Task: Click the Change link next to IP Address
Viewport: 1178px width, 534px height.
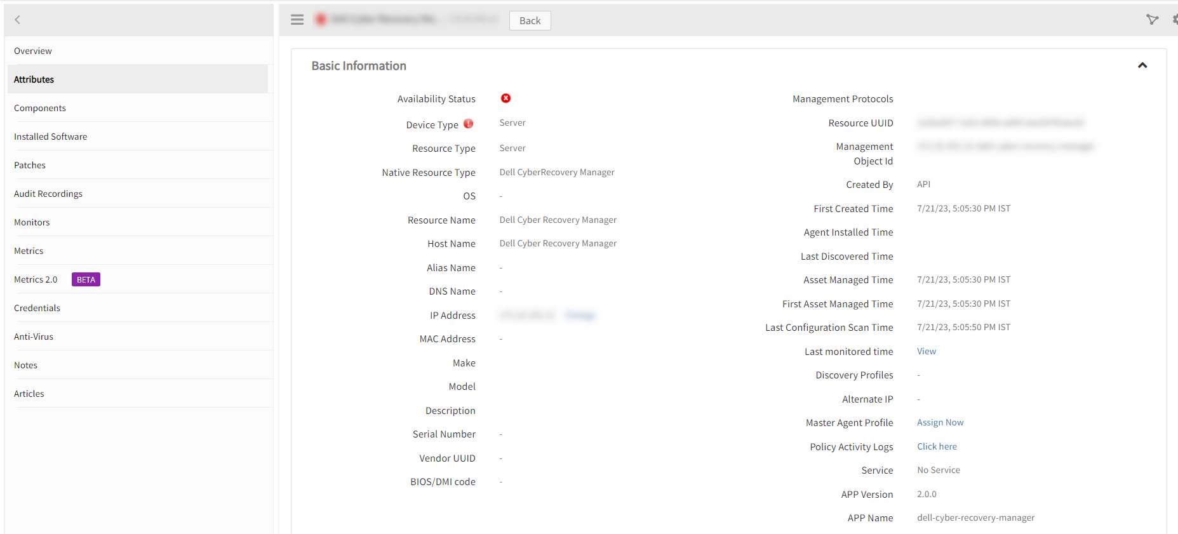Action: coord(580,315)
